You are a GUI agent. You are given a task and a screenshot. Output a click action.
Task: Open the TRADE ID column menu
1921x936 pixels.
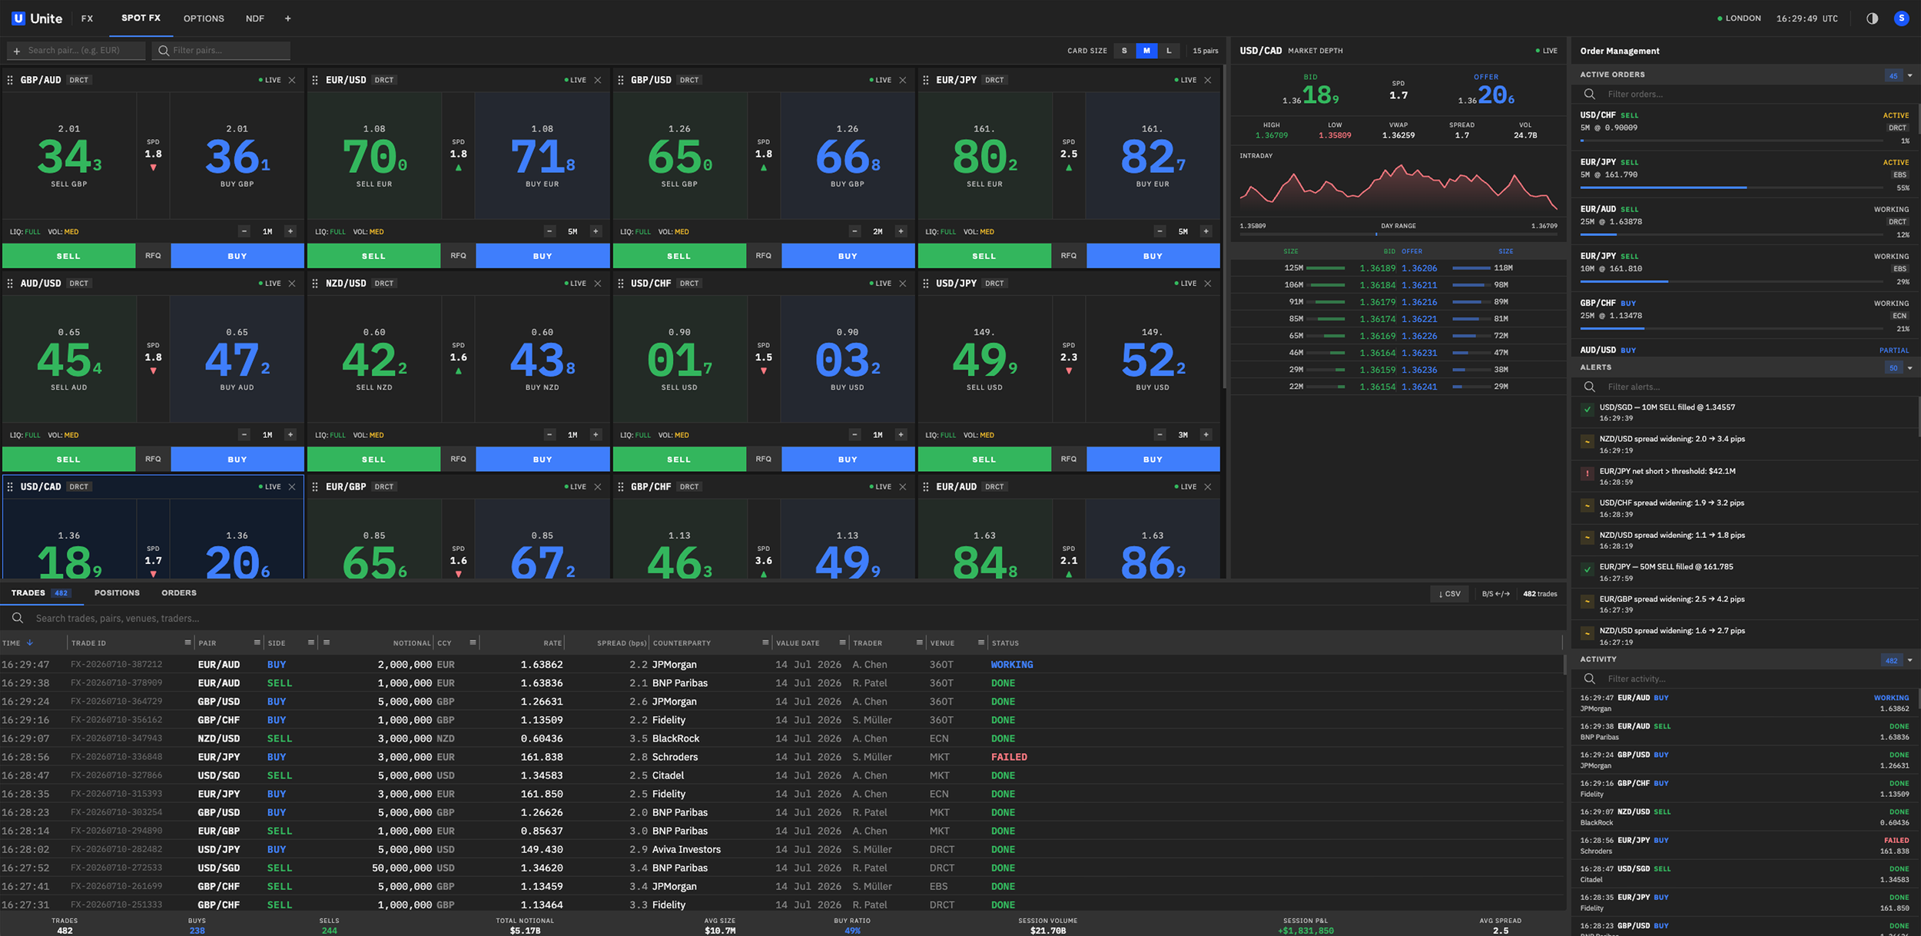click(x=187, y=642)
